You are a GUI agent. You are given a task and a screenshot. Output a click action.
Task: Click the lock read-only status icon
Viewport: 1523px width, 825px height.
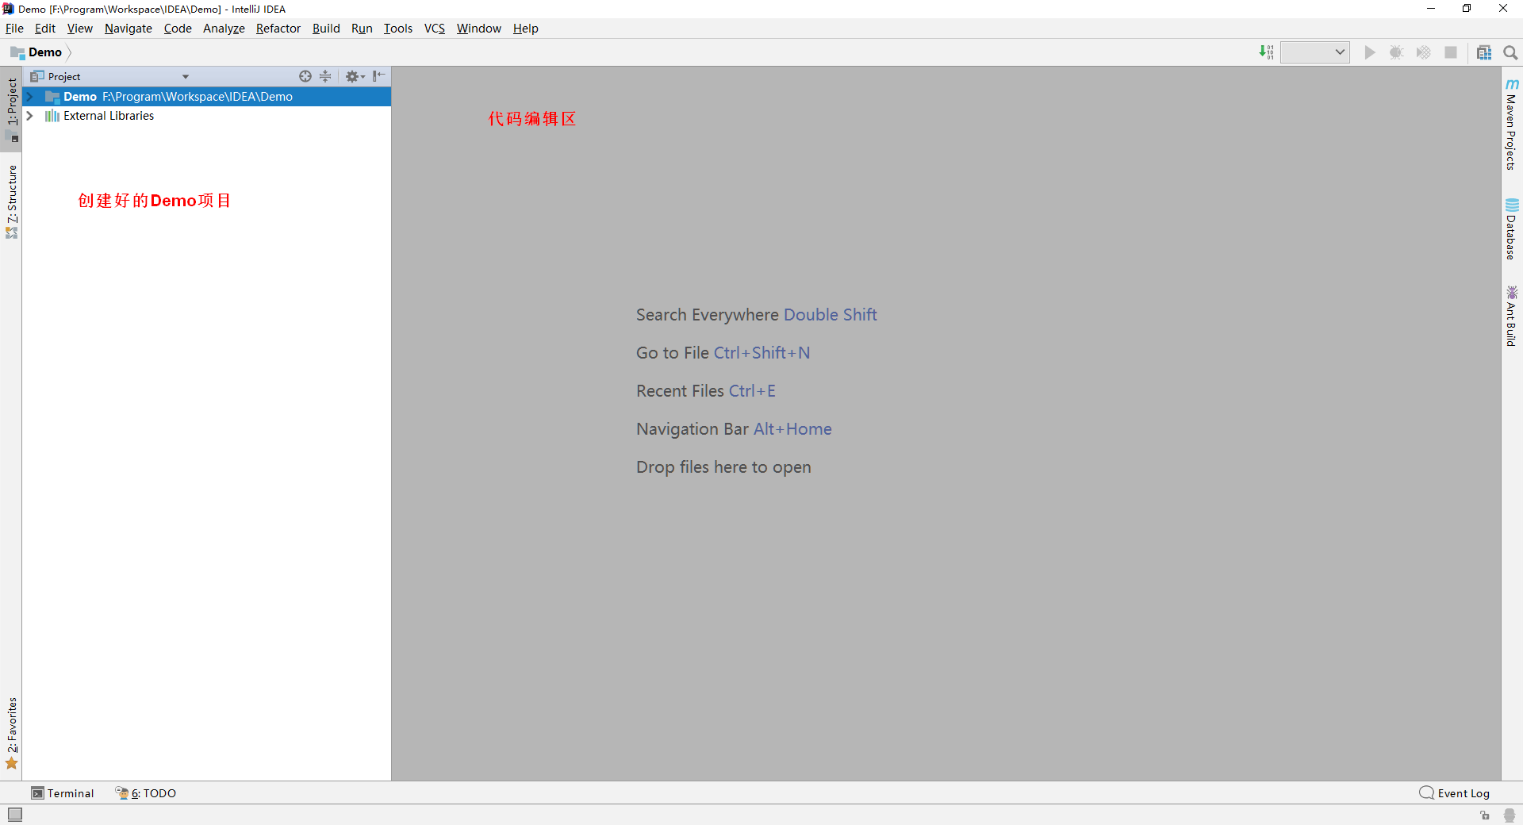pos(1485,815)
